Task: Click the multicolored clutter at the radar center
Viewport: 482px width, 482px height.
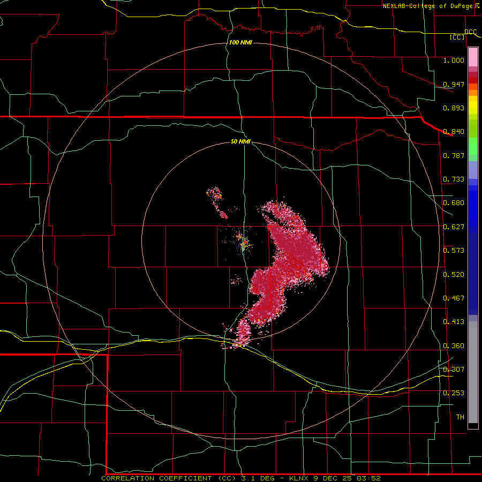Action: pos(244,243)
